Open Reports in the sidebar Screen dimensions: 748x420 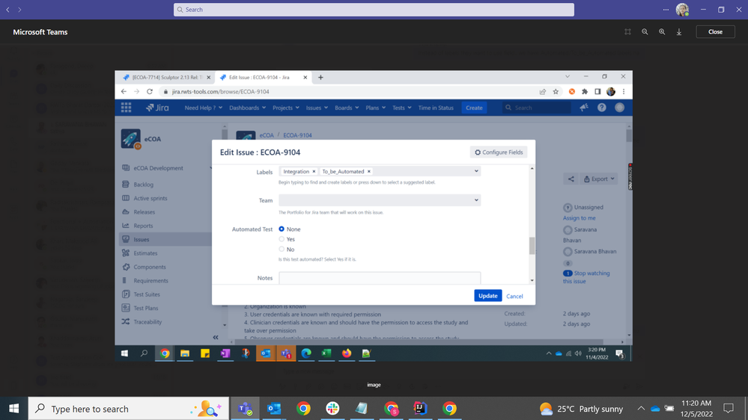click(x=143, y=226)
